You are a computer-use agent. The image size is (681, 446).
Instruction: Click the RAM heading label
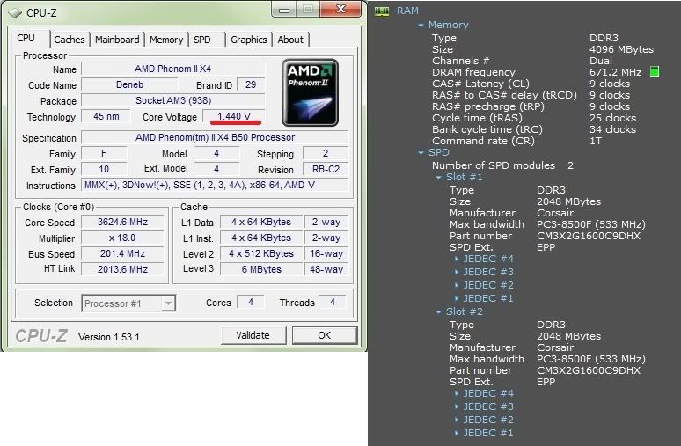pos(407,11)
